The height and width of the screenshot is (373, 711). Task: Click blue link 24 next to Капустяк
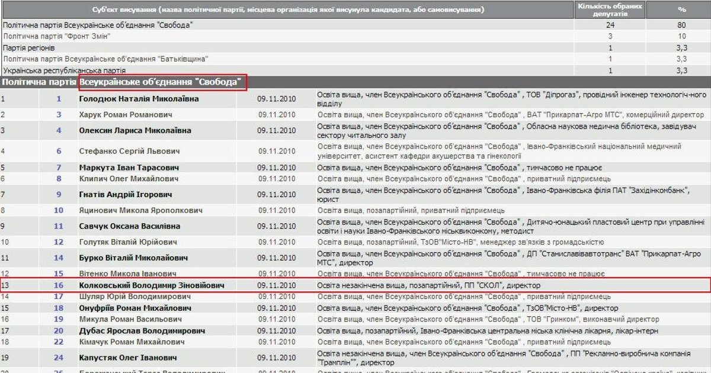click(59, 358)
